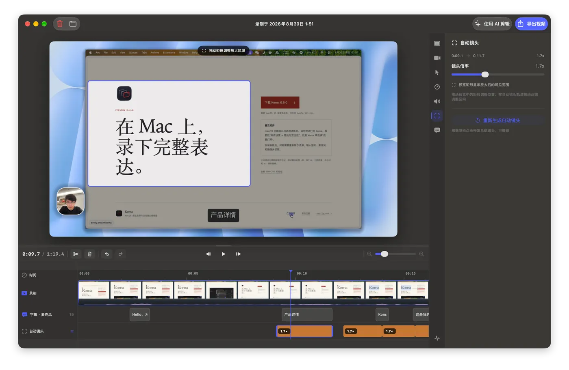Click the 录制 track label
569x370 pixels.
point(33,293)
